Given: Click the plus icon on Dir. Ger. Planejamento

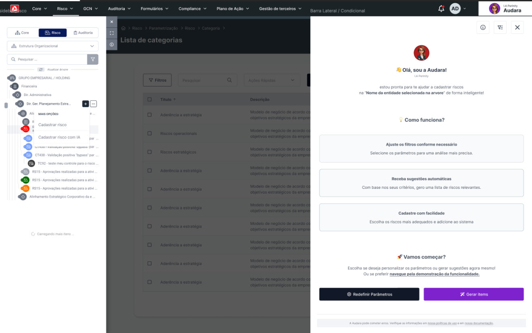Looking at the screenshot, I should (x=85, y=104).
